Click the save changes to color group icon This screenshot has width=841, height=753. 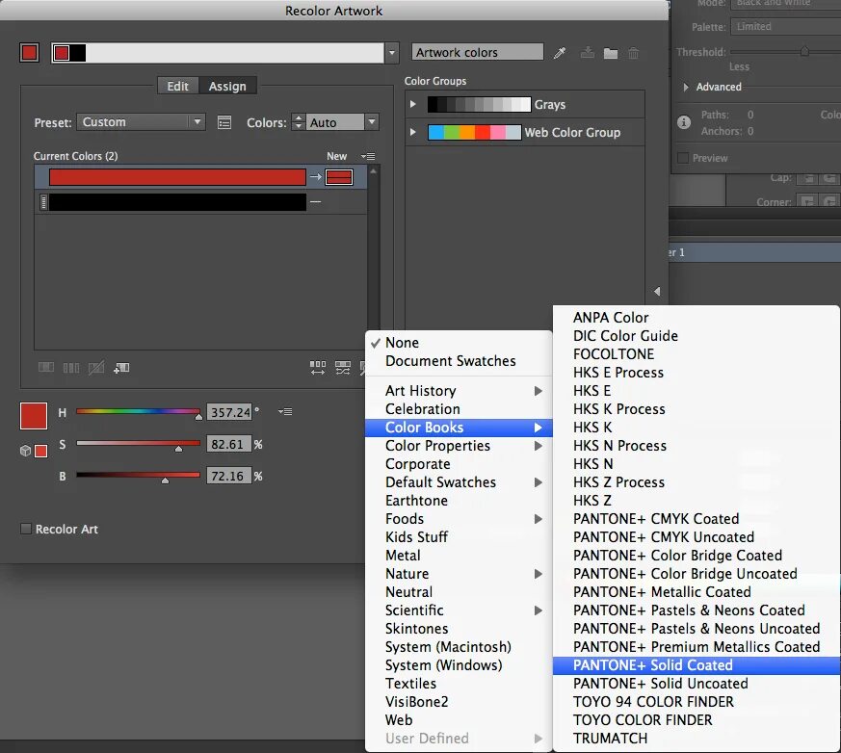click(x=588, y=53)
